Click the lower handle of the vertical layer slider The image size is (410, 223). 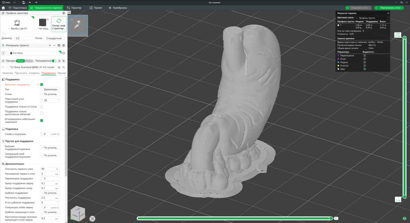pyautogui.click(x=405, y=197)
